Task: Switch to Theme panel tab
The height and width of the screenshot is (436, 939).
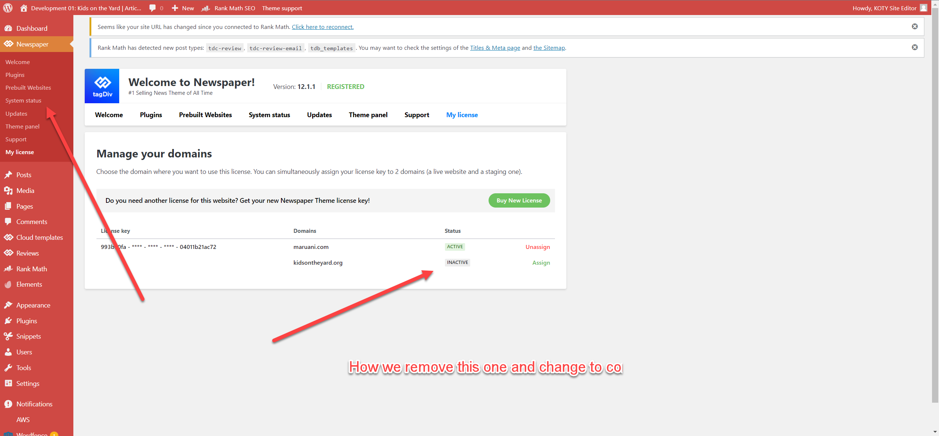Action: pyautogui.click(x=368, y=115)
